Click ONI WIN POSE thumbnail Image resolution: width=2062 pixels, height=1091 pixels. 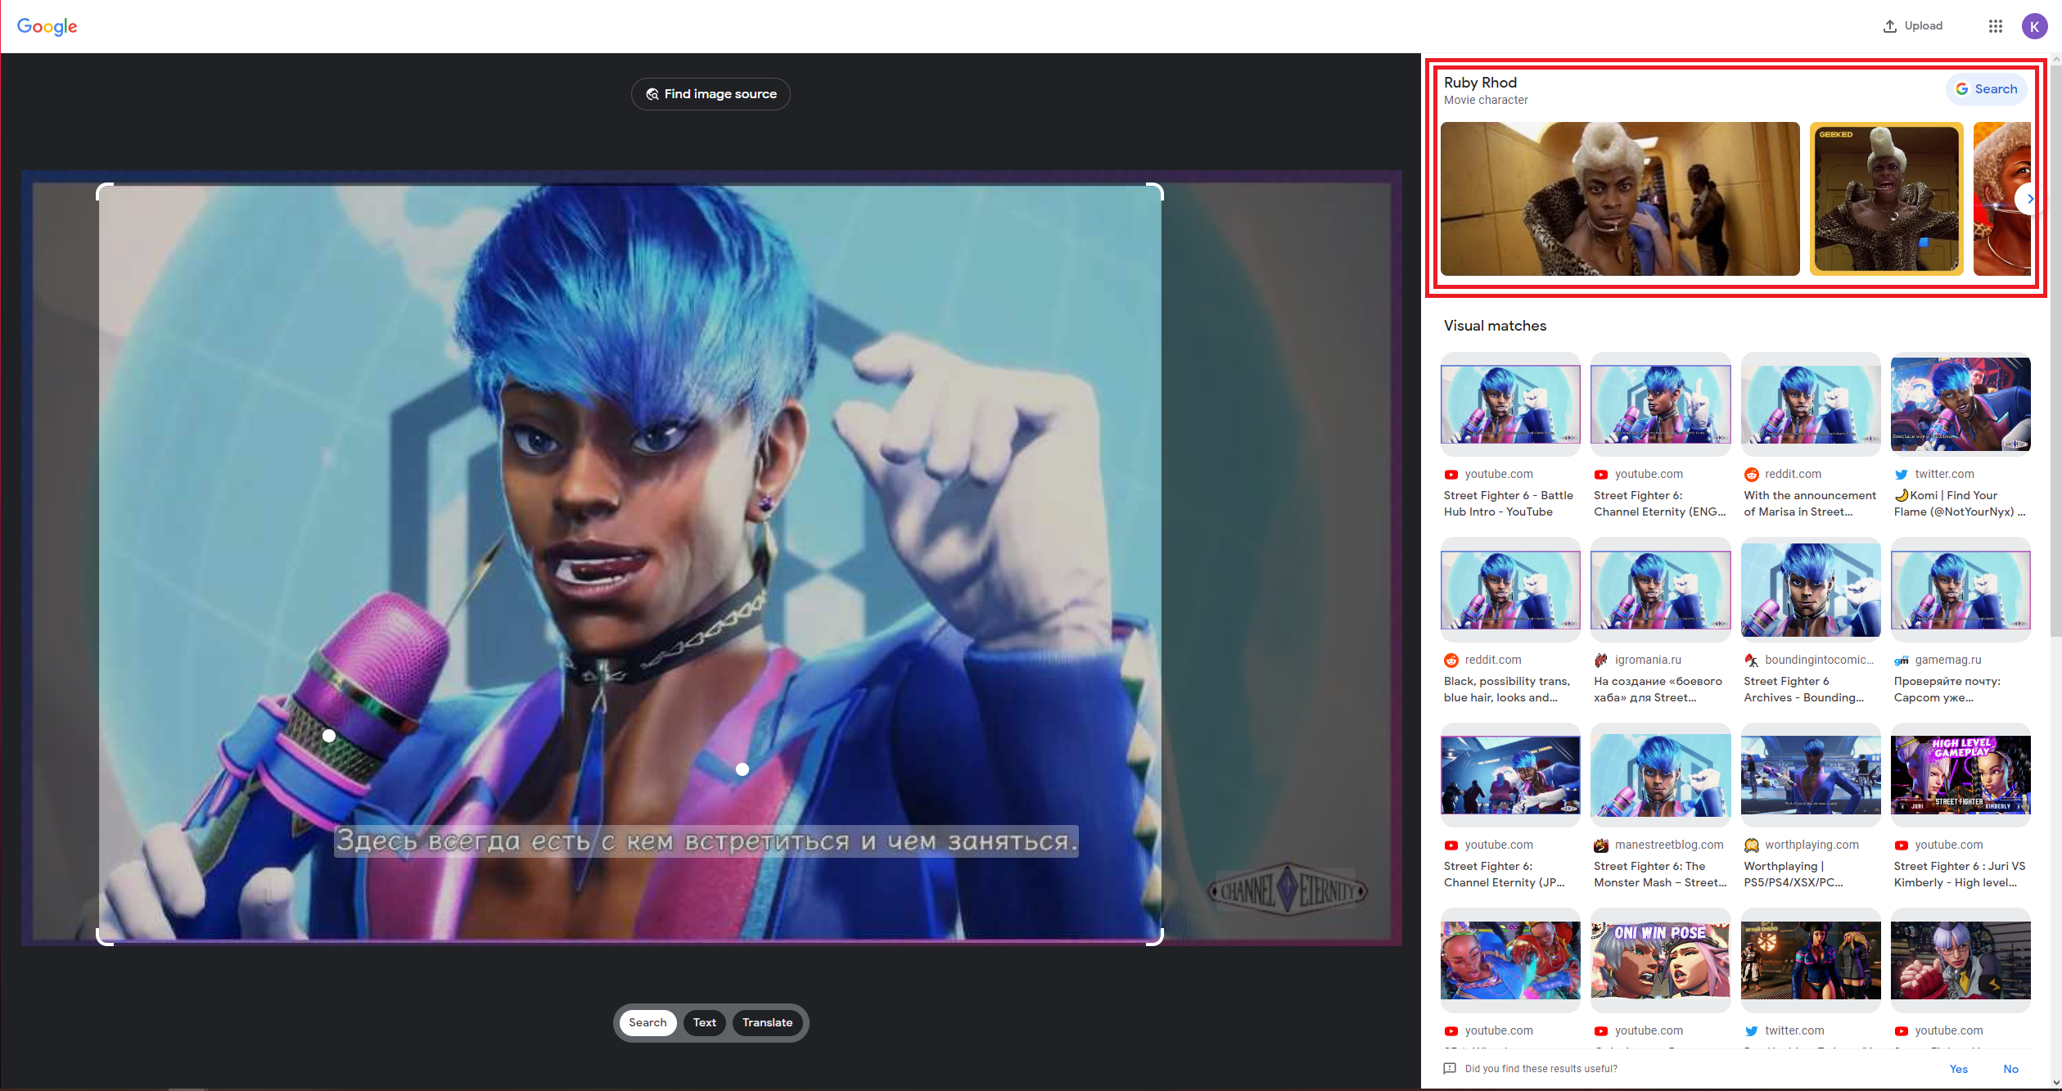(x=1660, y=960)
